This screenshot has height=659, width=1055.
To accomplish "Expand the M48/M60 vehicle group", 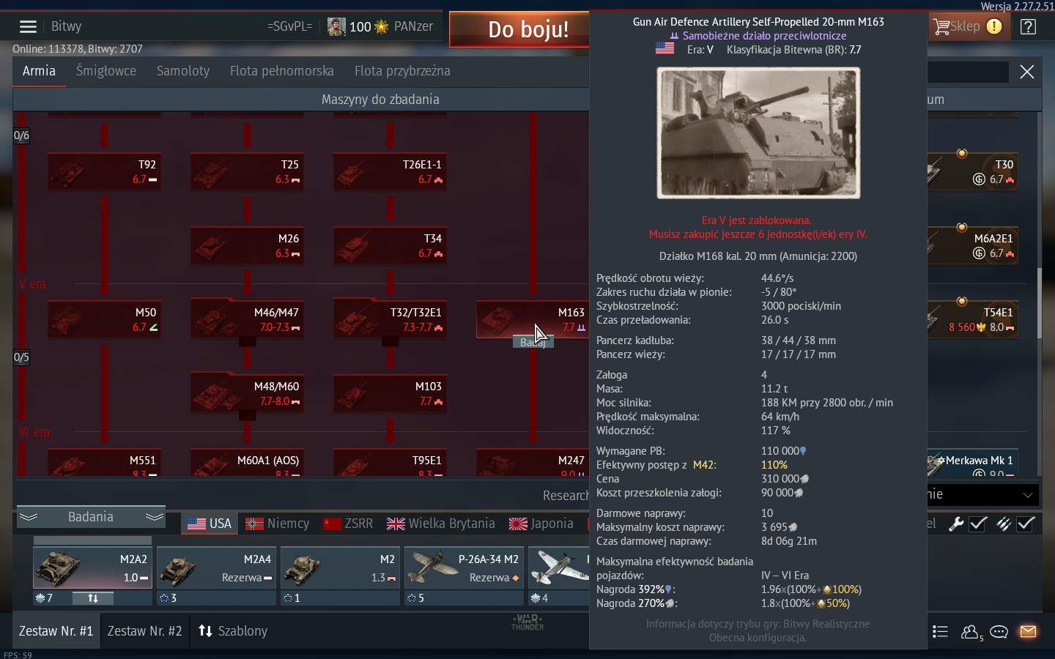I will [248, 394].
